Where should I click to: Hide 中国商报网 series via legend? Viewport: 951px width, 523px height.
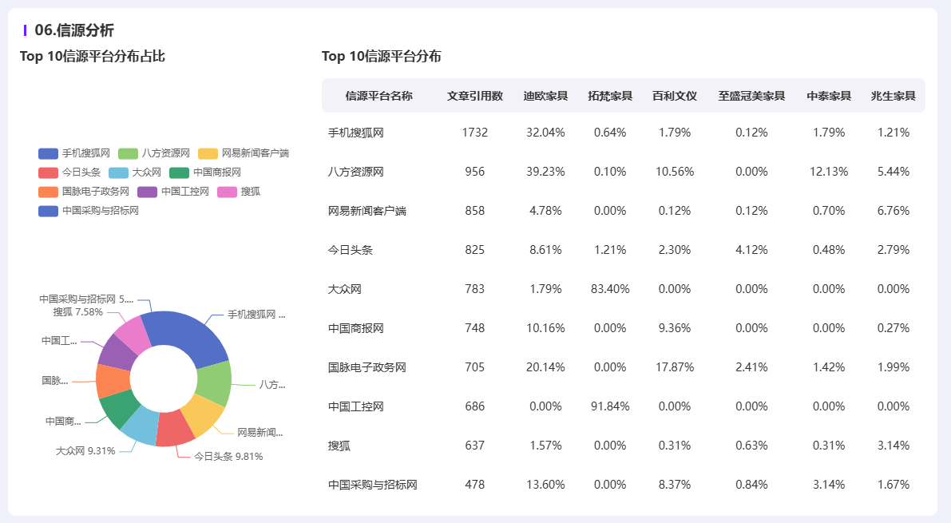click(x=205, y=172)
